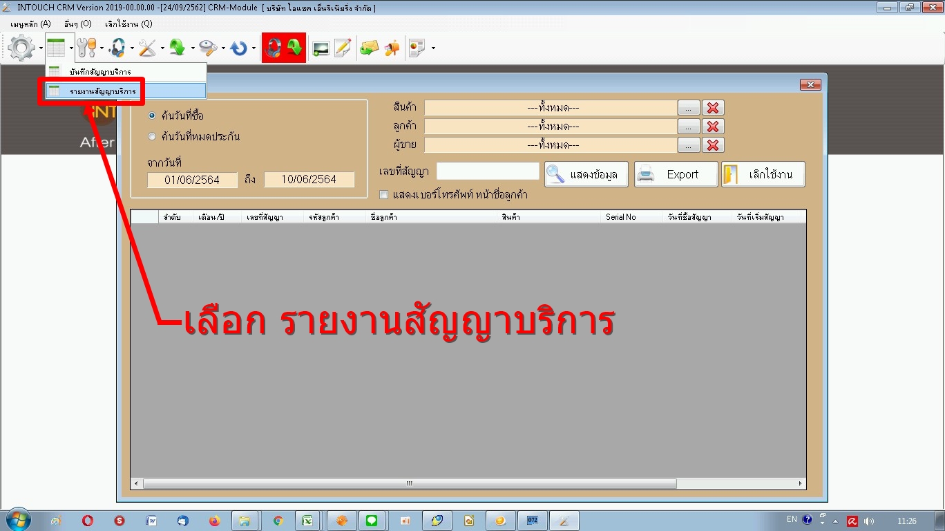Click the envelope with green arrow icon
The image size is (945, 531).
click(370, 48)
